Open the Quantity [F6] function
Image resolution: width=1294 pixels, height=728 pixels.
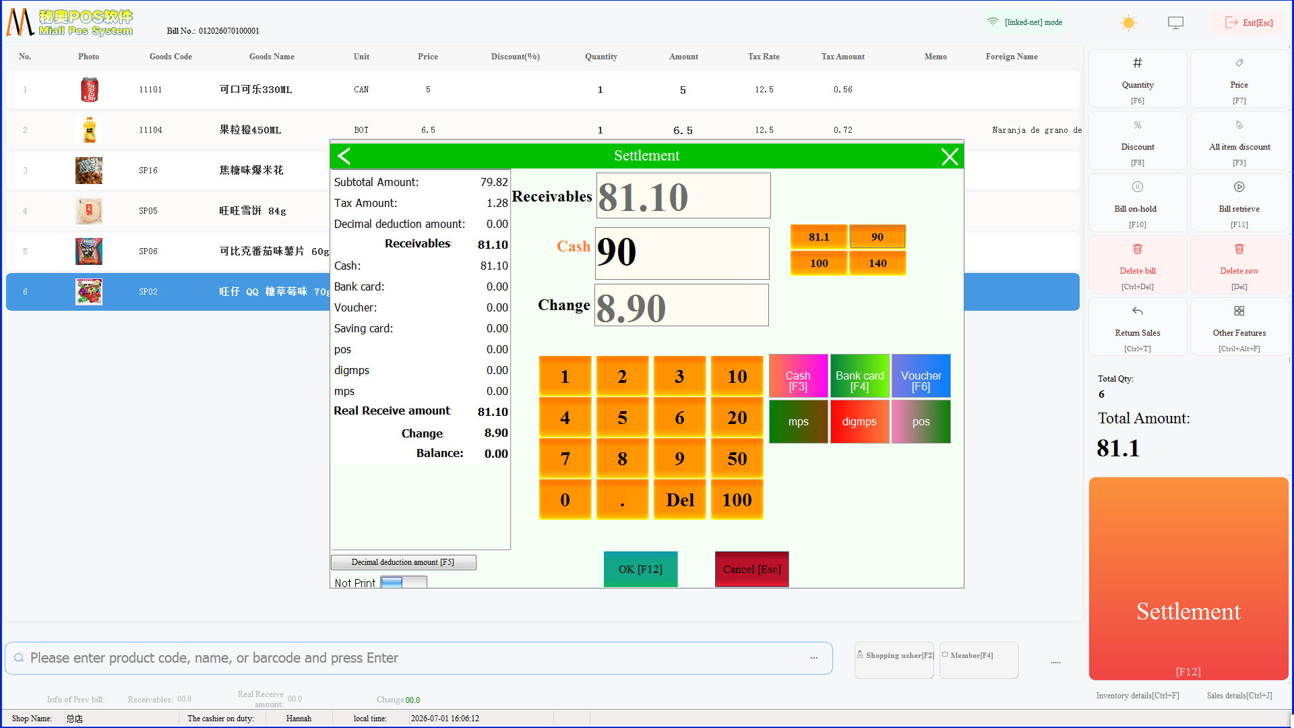coord(1138,79)
